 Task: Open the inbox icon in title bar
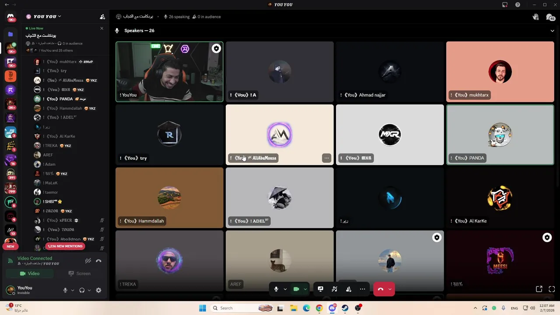click(505, 5)
